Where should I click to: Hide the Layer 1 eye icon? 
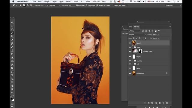[x=130, y=68]
